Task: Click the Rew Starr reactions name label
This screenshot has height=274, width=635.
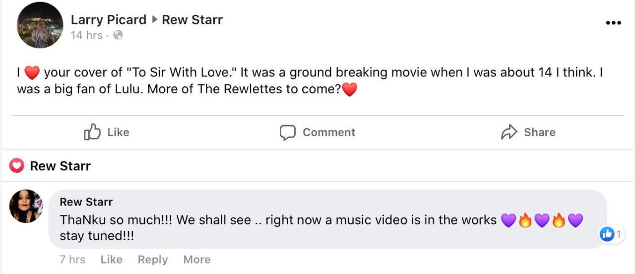Action: pos(61,166)
